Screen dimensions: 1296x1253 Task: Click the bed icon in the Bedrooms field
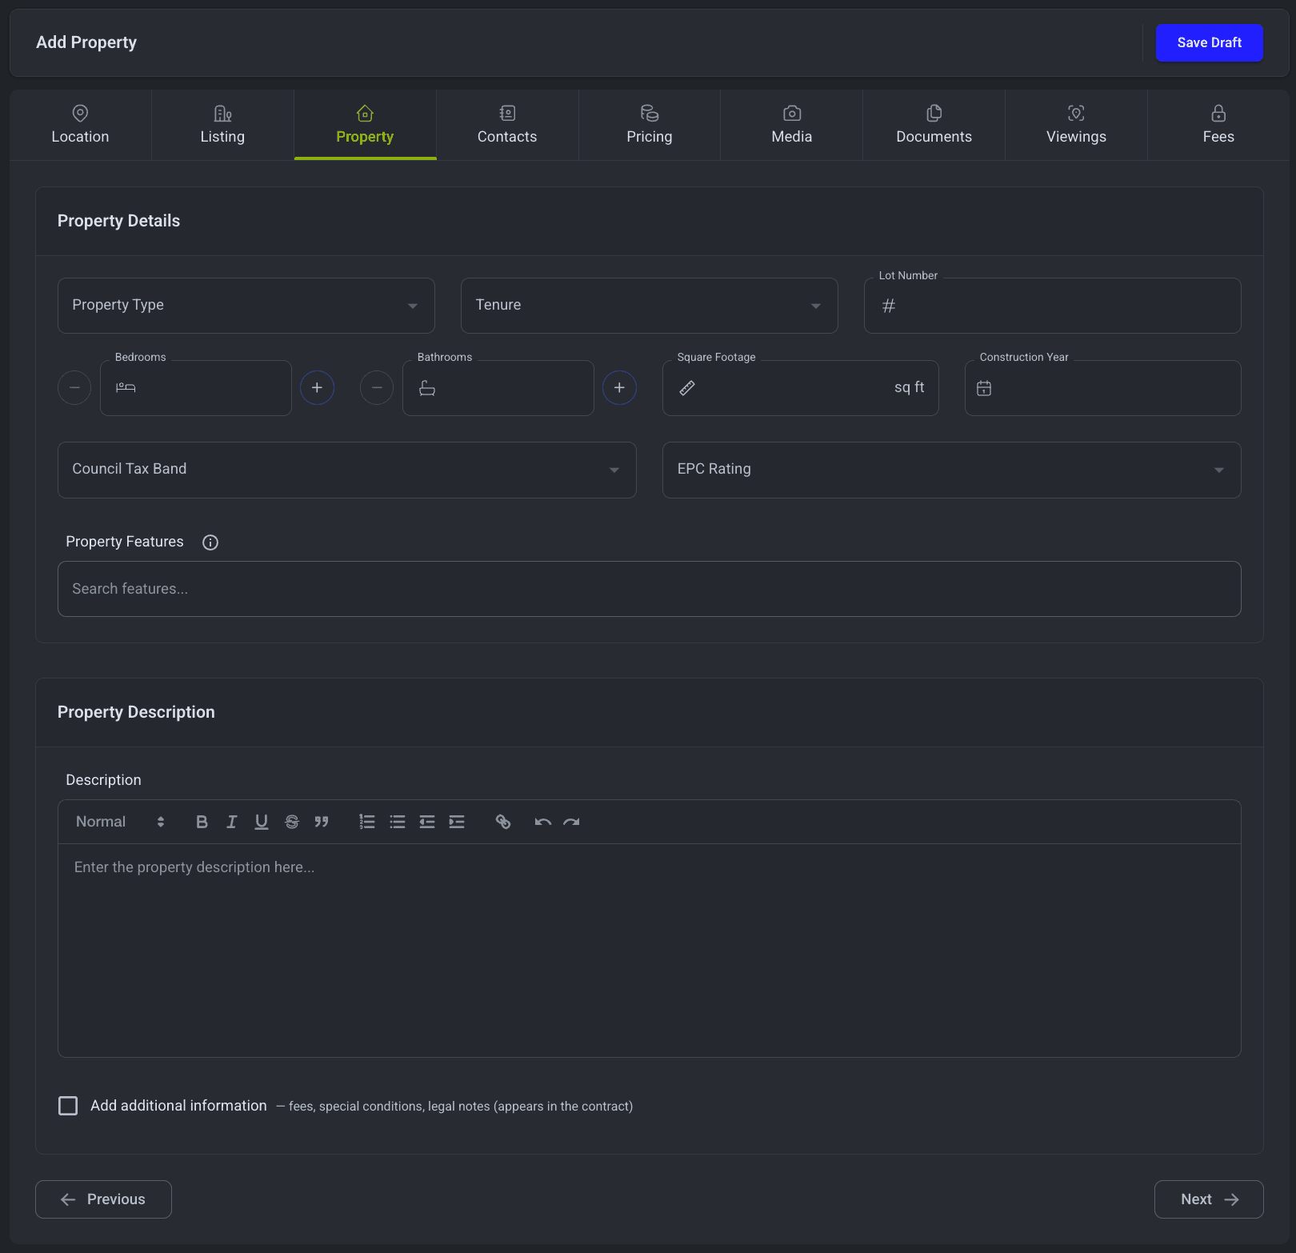pyautogui.click(x=126, y=388)
